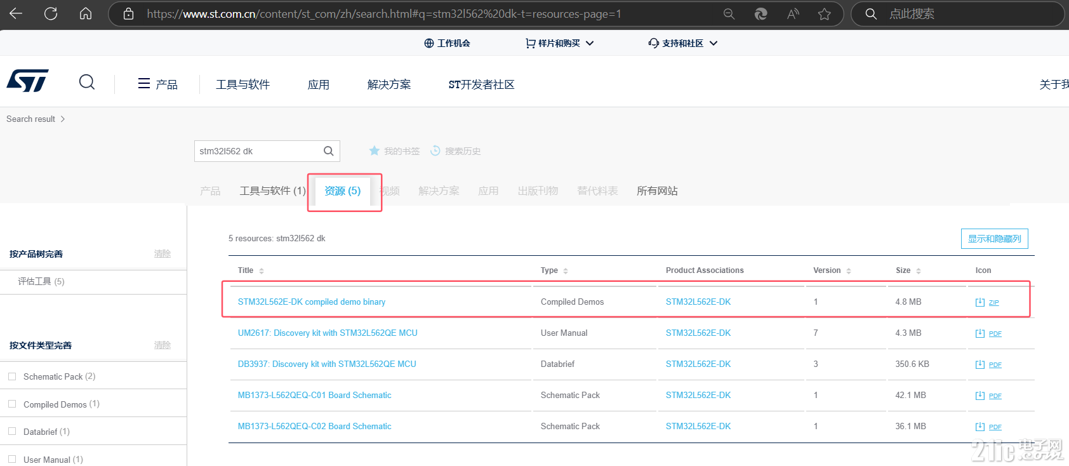This screenshot has width=1069, height=466.
Task: Expand the Search result breadcrumb chevron
Action: point(63,119)
